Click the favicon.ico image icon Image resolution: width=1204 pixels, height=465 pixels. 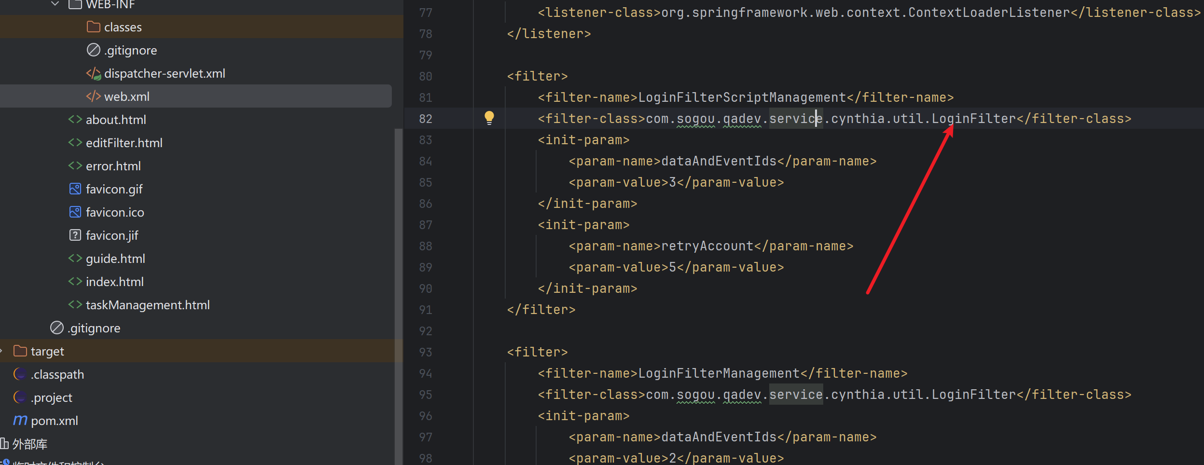click(75, 212)
